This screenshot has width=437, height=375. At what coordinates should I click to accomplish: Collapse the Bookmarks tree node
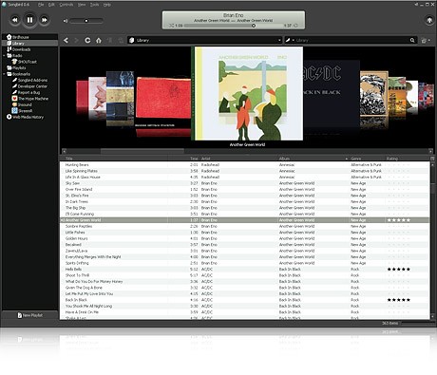coord(4,74)
